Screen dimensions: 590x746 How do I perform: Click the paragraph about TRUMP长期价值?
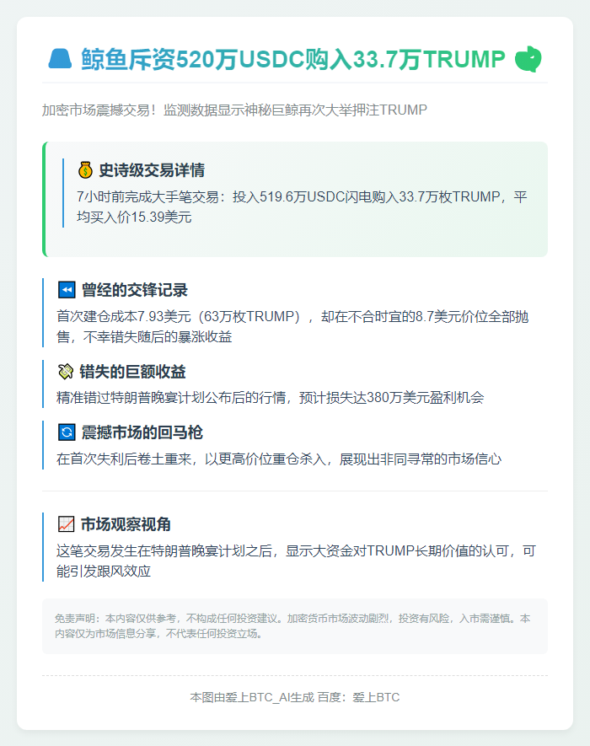(x=296, y=561)
